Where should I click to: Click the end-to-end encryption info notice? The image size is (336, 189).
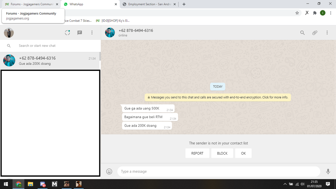click(218, 97)
